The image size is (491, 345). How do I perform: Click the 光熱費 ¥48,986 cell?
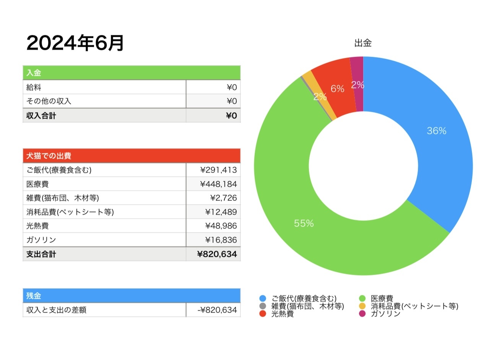point(213,226)
